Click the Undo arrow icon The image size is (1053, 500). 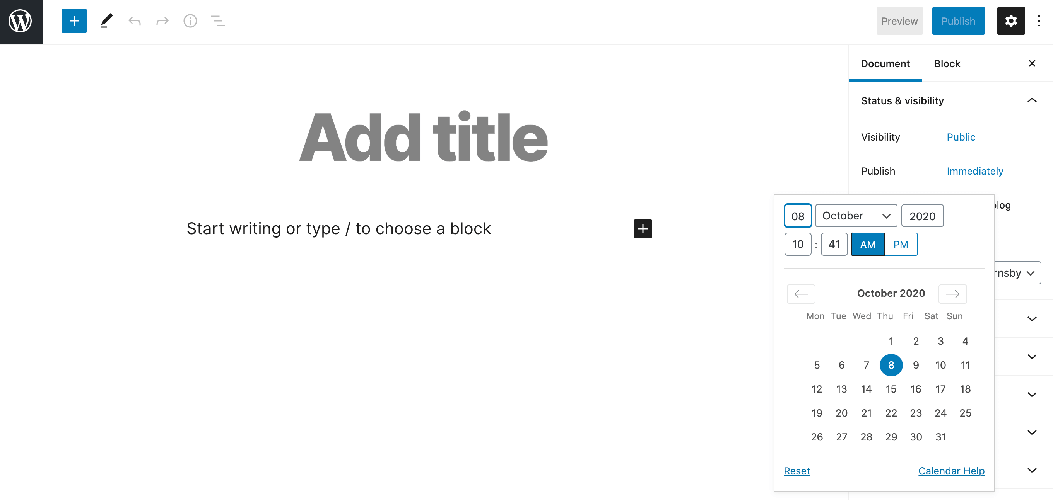coord(135,20)
